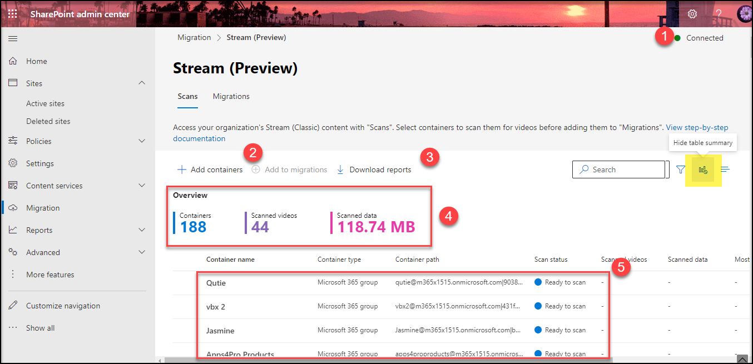Image resolution: width=753 pixels, height=364 pixels.
Task: Collapse navigation with hamburger icon
Action: [x=13, y=38]
